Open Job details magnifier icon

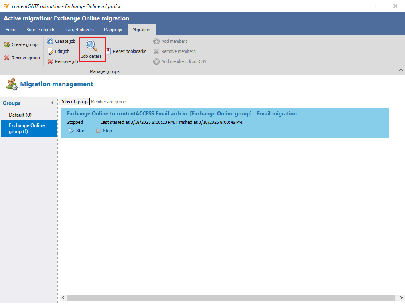pyautogui.click(x=92, y=45)
